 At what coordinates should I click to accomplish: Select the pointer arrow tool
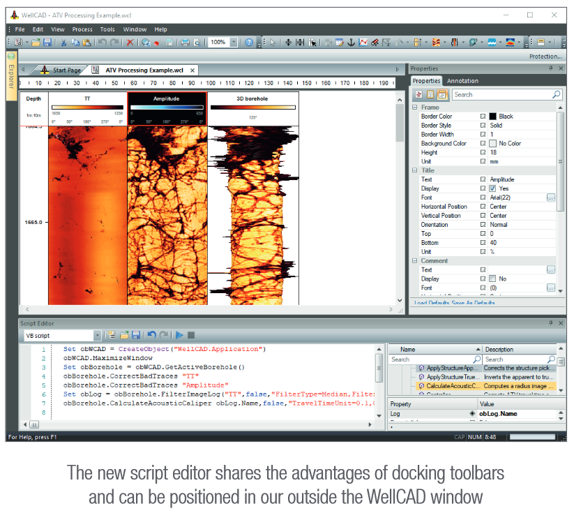[273, 43]
